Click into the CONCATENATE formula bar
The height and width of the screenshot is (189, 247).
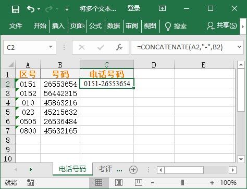pos(183,47)
